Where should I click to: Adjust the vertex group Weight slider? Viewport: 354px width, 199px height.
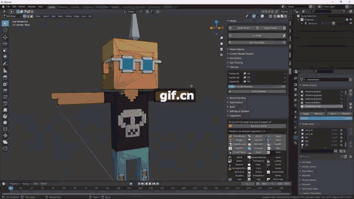[x=326, y=118]
